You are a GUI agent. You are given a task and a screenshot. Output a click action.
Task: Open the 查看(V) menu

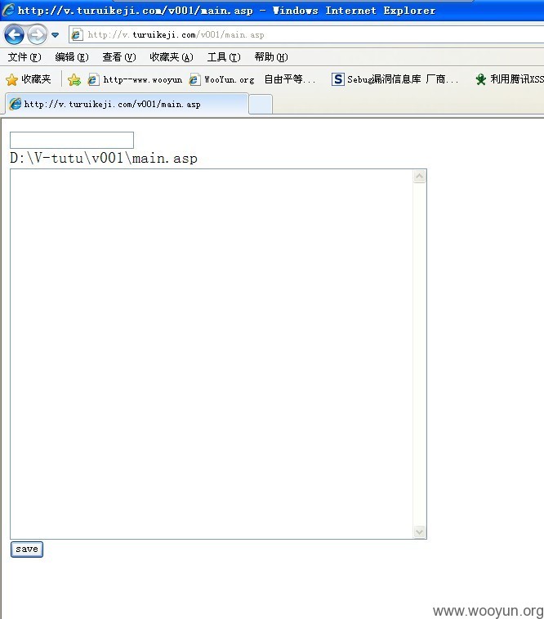119,57
